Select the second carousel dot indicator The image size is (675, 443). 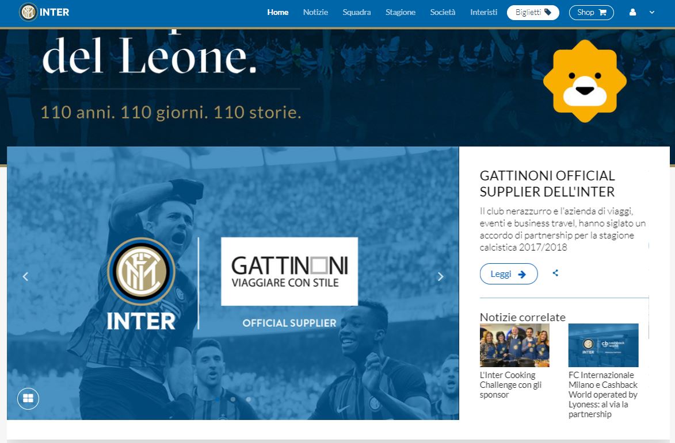click(233, 399)
